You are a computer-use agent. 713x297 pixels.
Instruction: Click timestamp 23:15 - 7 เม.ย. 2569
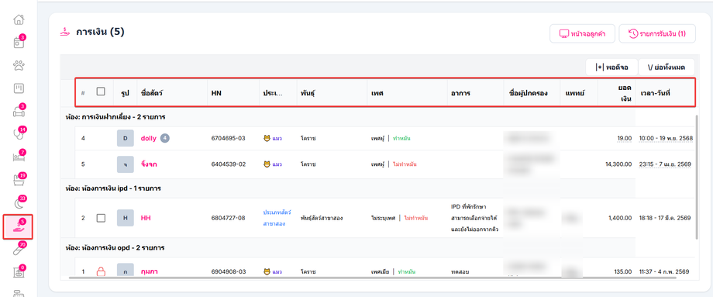coord(665,164)
